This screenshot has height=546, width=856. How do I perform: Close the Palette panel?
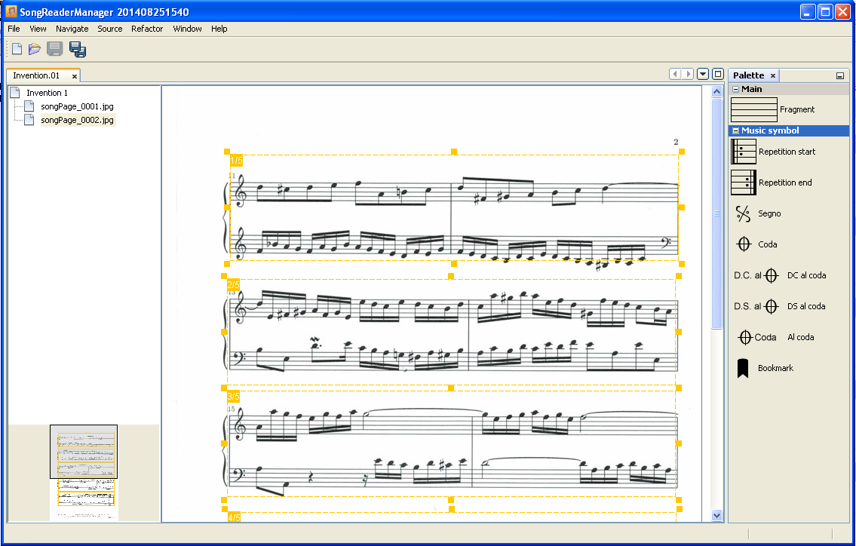click(x=772, y=75)
